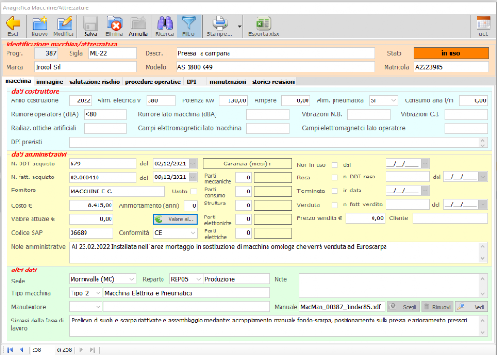Toggle the Terminata checkbox
This screenshot has height=355, width=497.
(334, 191)
